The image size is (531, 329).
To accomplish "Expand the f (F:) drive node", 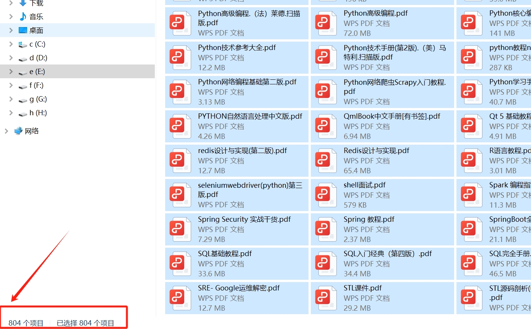I will [11, 85].
